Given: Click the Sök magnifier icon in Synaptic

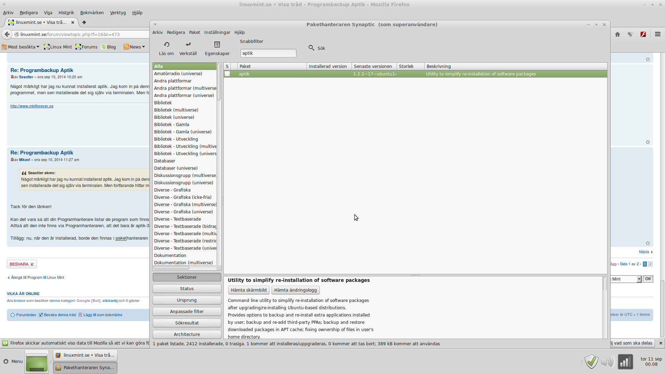Looking at the screenshot, I should (311, 48).
